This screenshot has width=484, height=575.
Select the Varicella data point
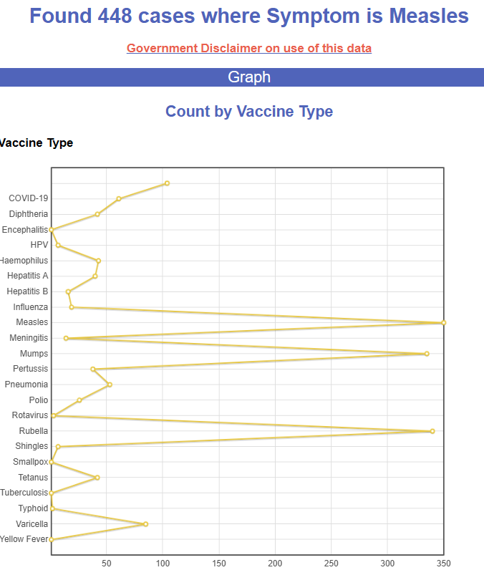pos(146,524)
